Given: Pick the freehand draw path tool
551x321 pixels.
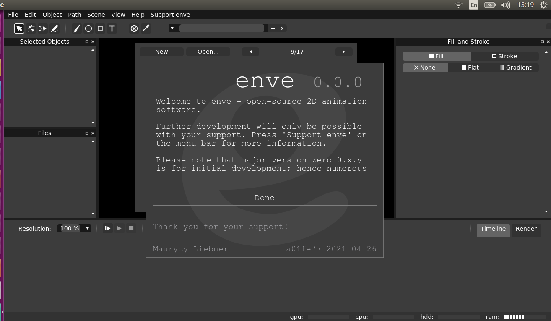Looking at the screenshot, I should 55,29.
